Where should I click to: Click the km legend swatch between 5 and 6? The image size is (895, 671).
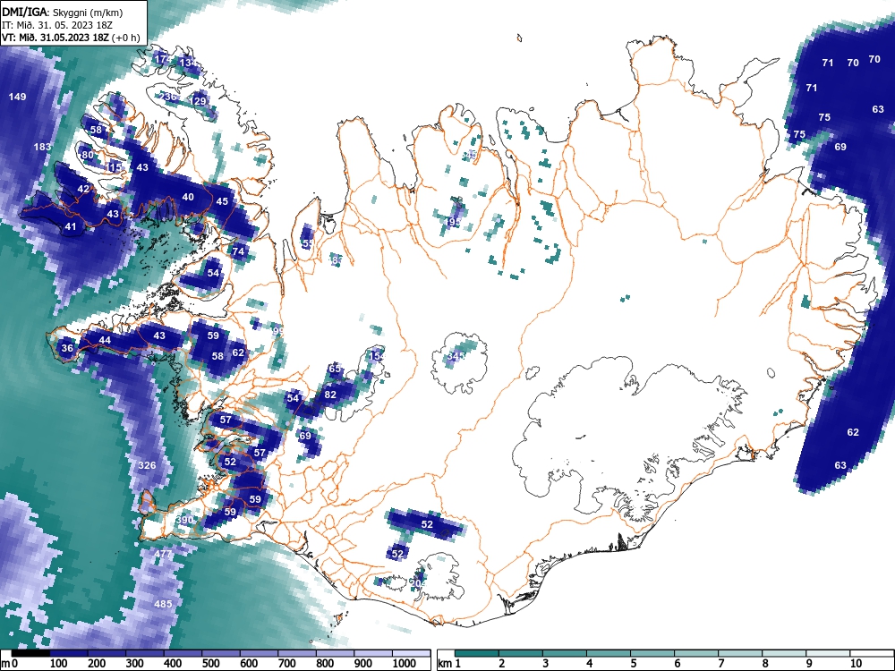click(x=652, y=653)
